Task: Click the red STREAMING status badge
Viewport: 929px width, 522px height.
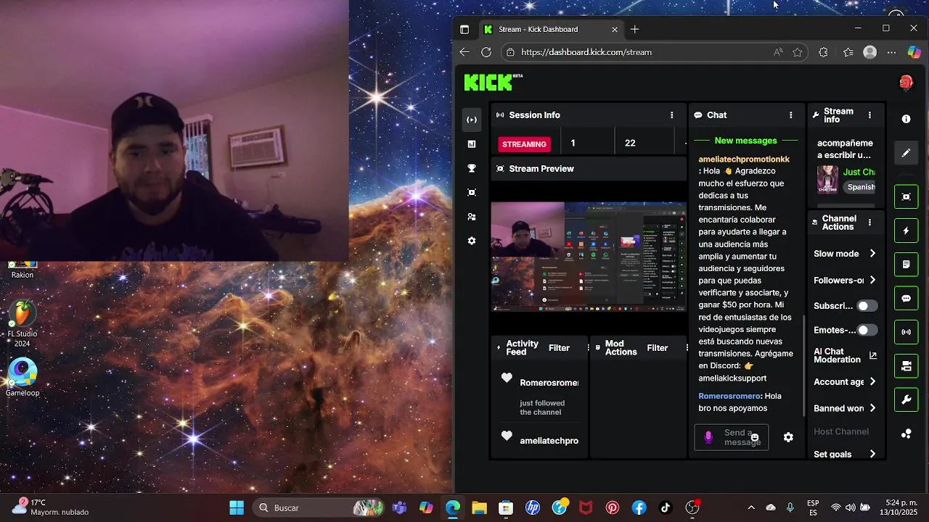Action: coord(524,144)
